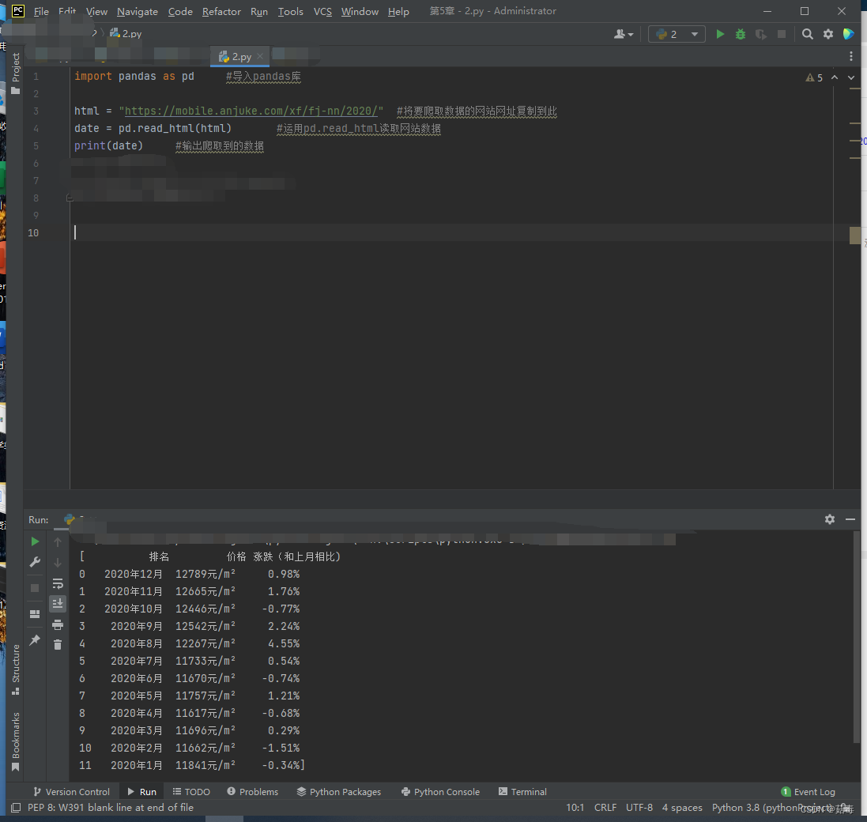The width and height of the screenshot is (867, 822).
Task: Rerun program in the Run tool window
Action: click(35, 541)
